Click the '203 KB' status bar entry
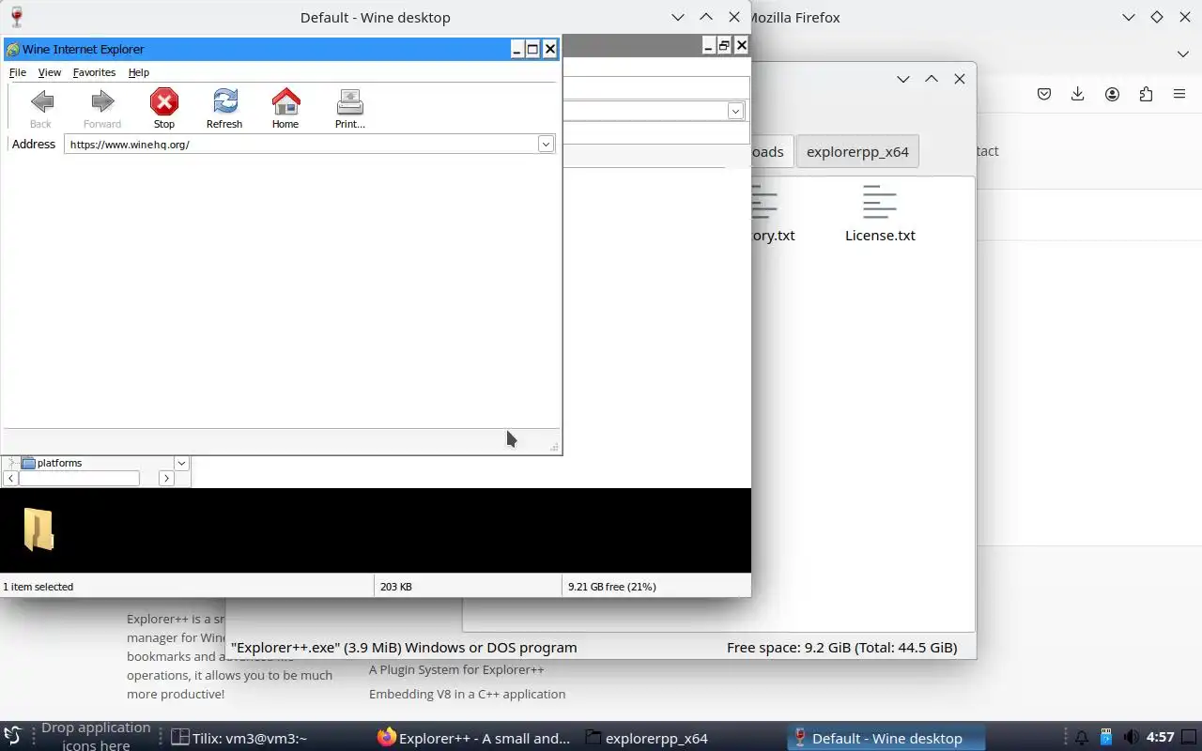The height and width of the screenshot is (751, 1202). coord(395,587)
